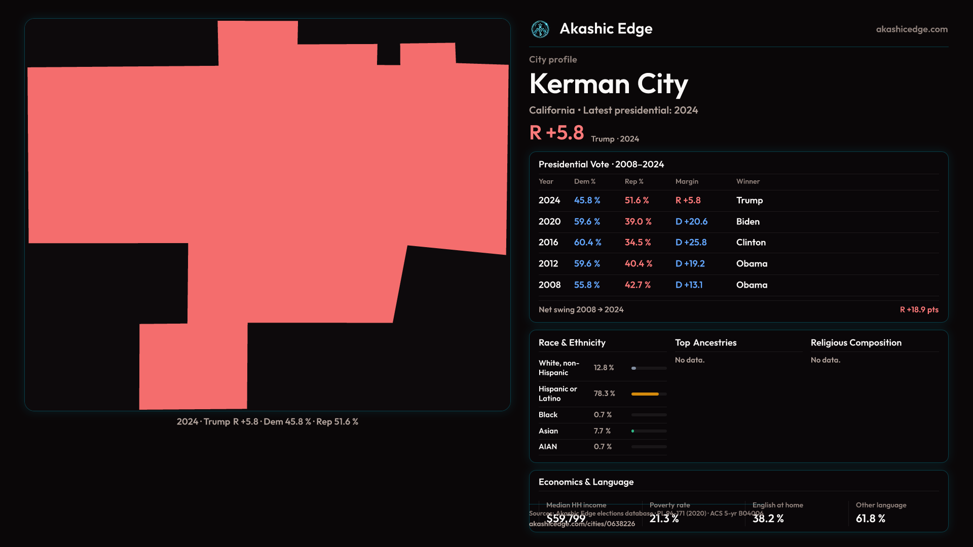This screenshot has width=973, height=547.
Task: Select the 2024 presidential vote row
Action: point(738,201)
